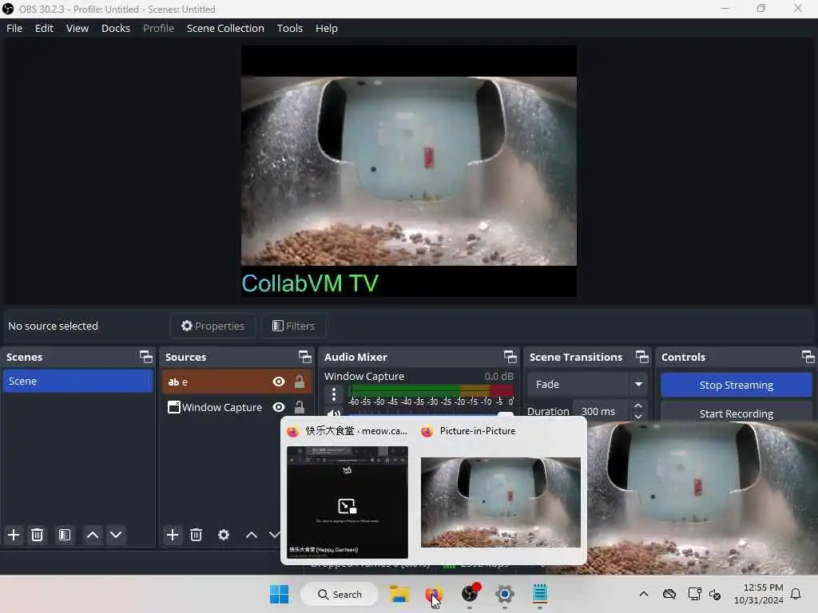Toggle visibility of Window Capture source
Image resolution: width=818 pixels, height=613 pixels.
pyautogui.click(x=279, y=407)
